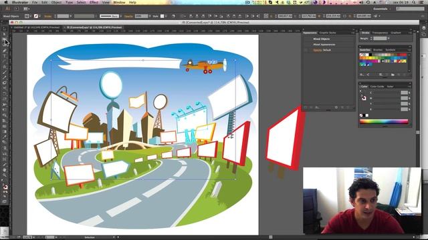This screenshot has width=428, height=240.
Task: Open Swatch Libraries menu icon
Action: [x=362, y=75]
